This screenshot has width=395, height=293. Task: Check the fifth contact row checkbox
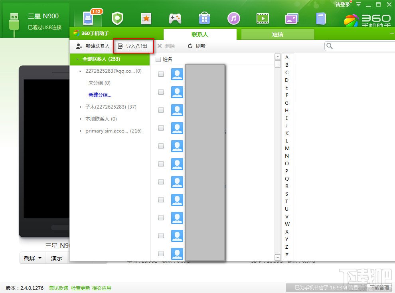pyautogui.click(x=161, y=146)
